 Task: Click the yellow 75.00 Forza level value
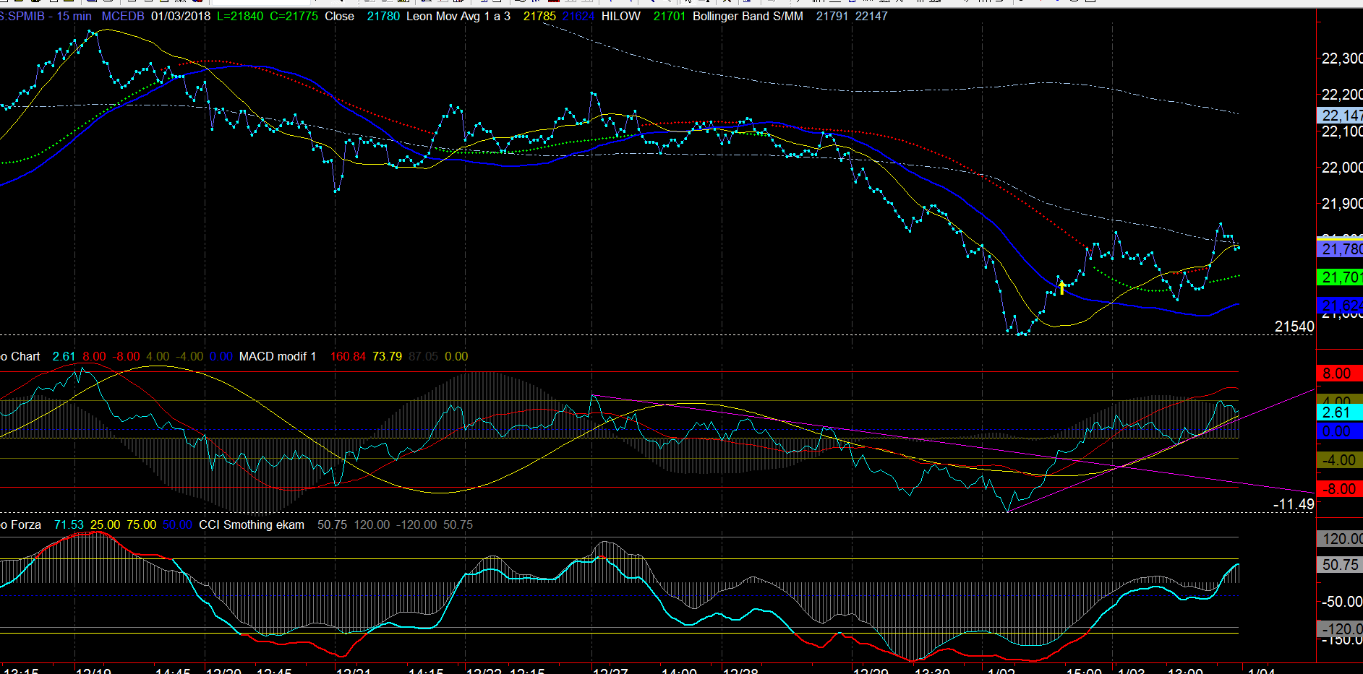pos(141,524)
